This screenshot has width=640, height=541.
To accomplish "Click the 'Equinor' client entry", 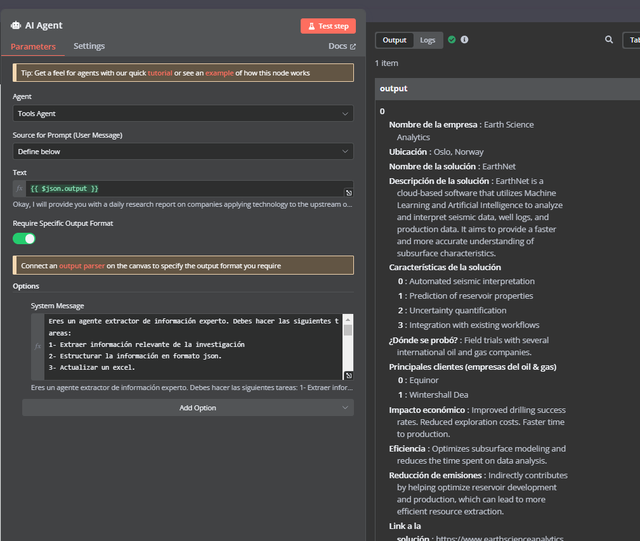I will click(x=424, y=381).
